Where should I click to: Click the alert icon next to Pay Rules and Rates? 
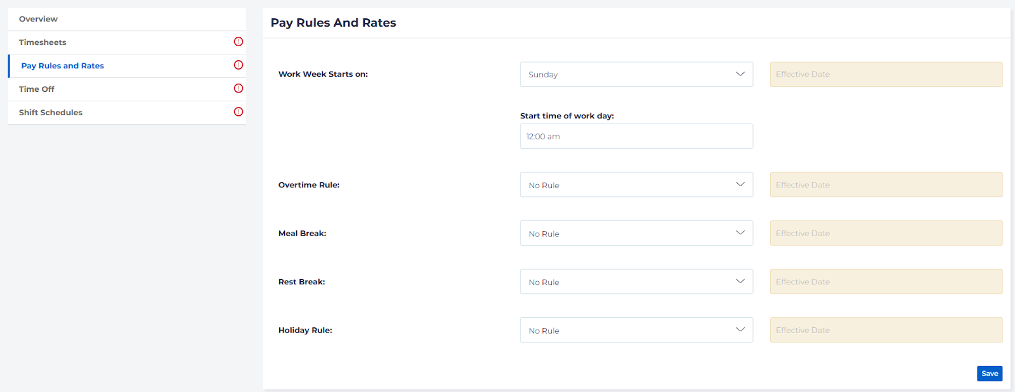click(239, 65)
